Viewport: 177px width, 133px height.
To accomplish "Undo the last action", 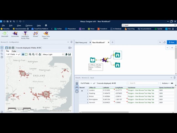I will 20,21.
